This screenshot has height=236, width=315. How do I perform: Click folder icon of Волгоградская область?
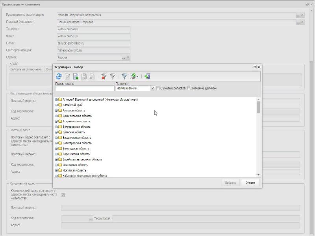[60, 143]
